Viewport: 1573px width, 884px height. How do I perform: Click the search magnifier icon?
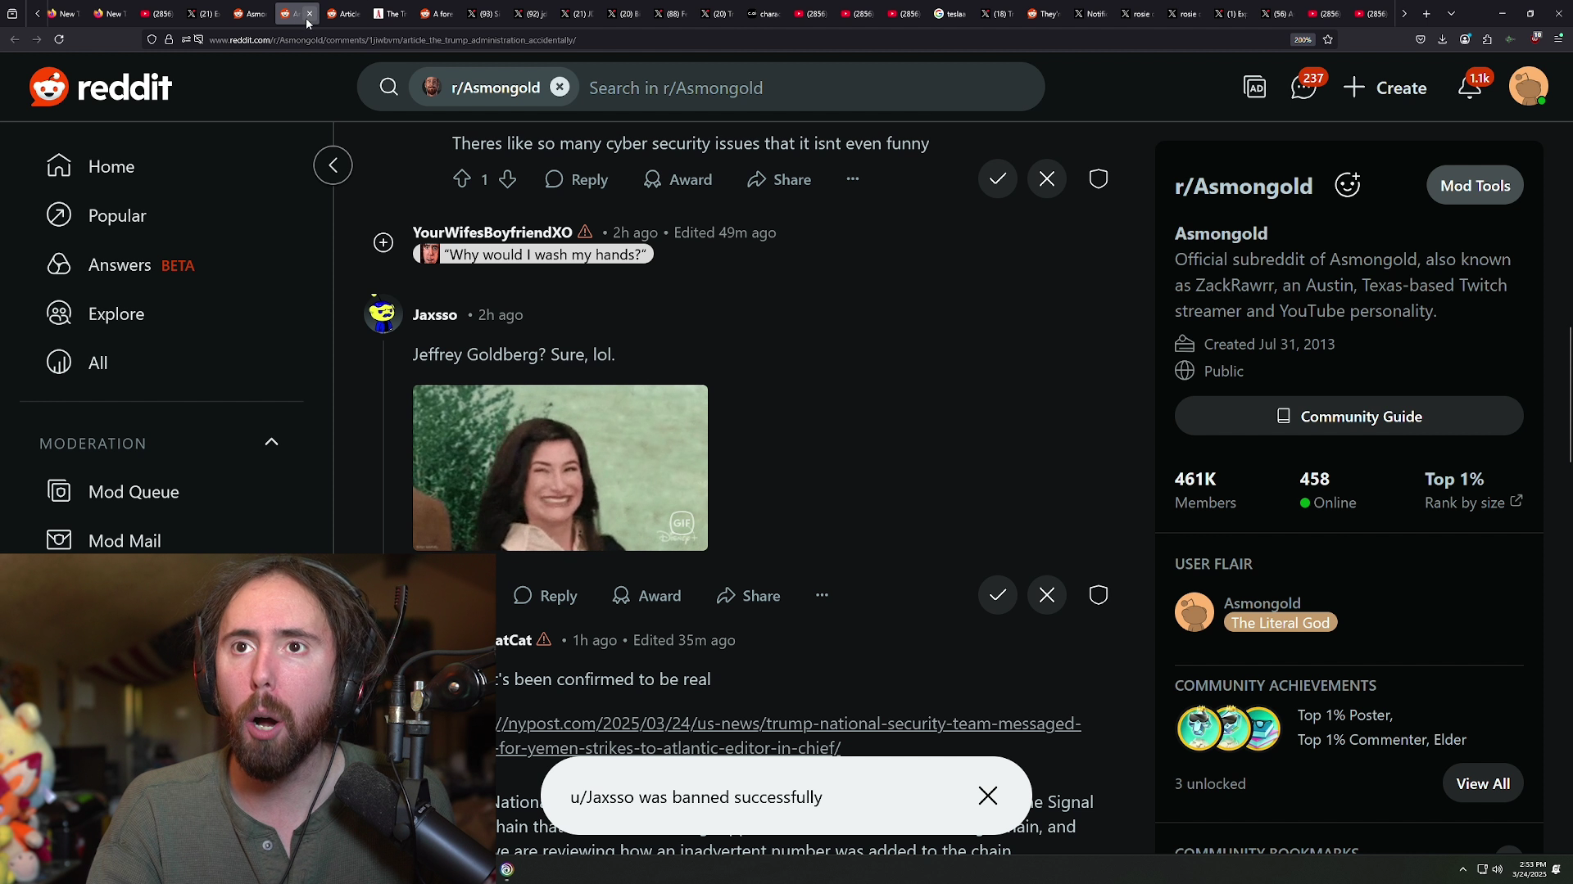tap(389, 88)
